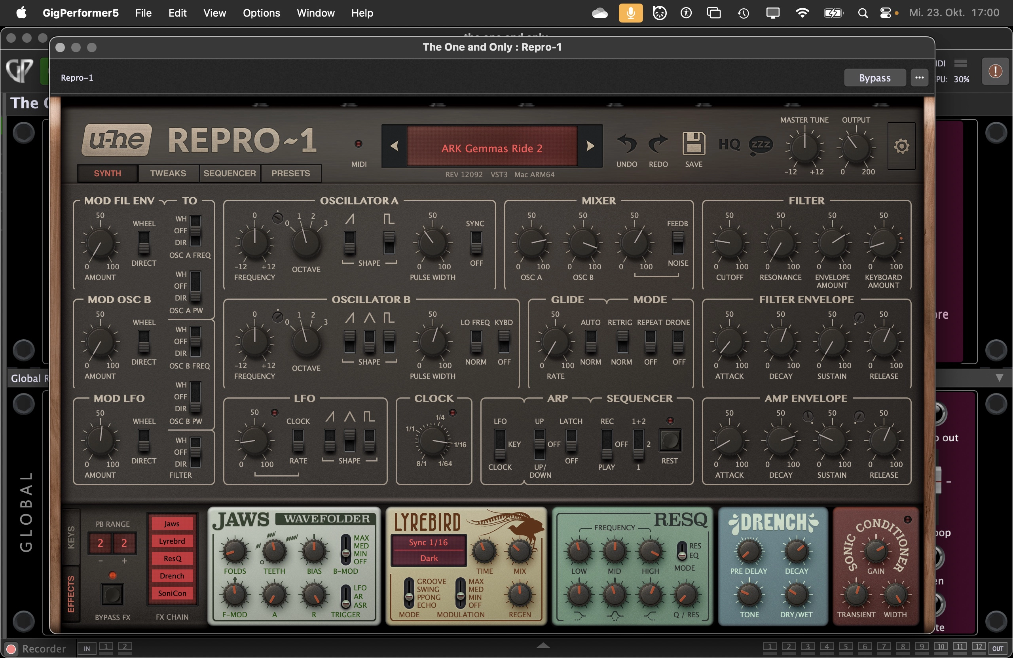1013x658 pixels.
Task: Toggle Mixer FEEDB/NOISE switch
Action: point(677,242)
